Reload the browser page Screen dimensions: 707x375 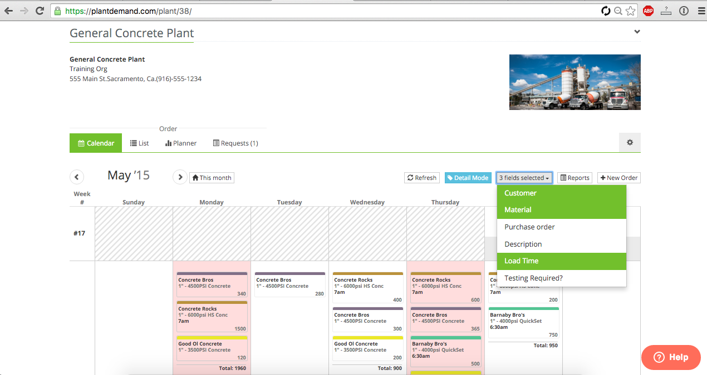coord(40,11)
